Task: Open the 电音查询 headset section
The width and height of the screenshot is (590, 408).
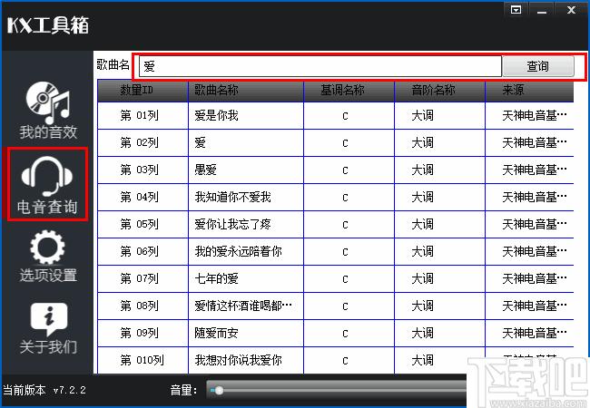Action: tap(47, 184)
